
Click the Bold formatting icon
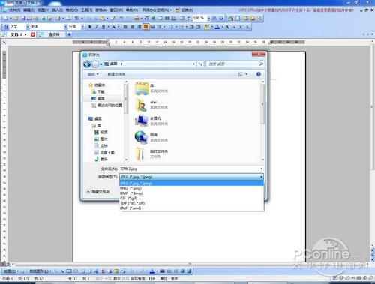click(90, 27)
